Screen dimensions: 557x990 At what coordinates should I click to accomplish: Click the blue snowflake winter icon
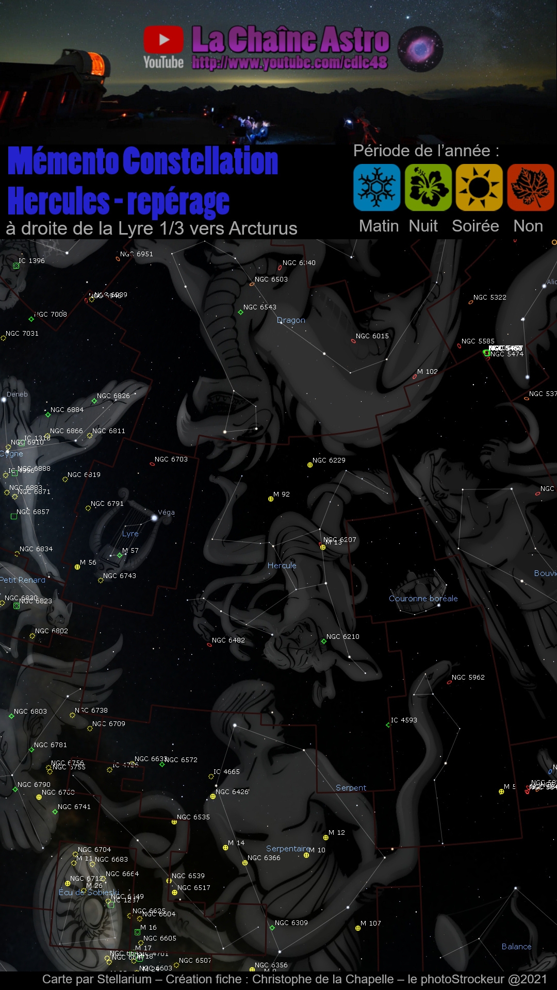(x=377, y=187)
